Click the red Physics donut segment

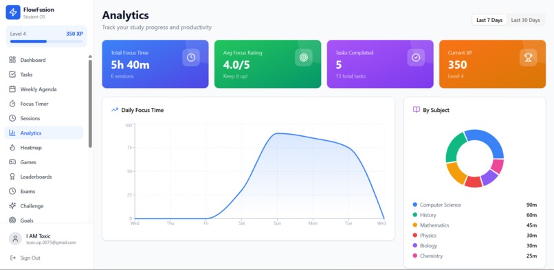[473, 182]
